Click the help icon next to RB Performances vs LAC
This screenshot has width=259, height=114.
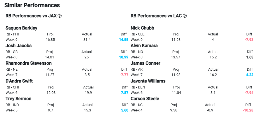[x=185, y=16]
